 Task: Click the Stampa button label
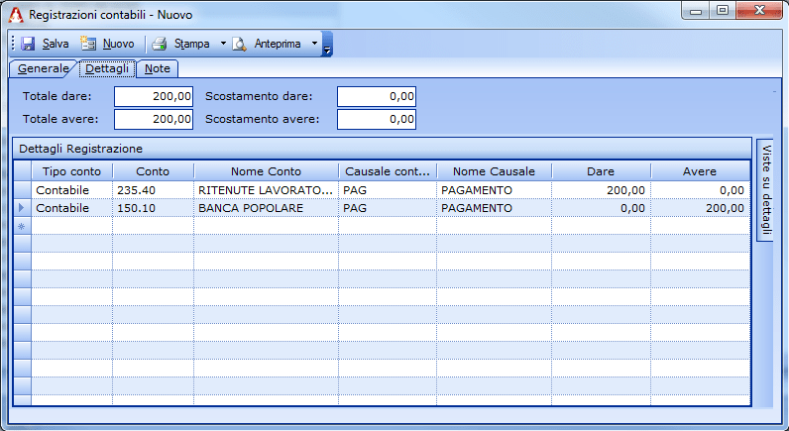pyautogui.click(x=191, y=44)
